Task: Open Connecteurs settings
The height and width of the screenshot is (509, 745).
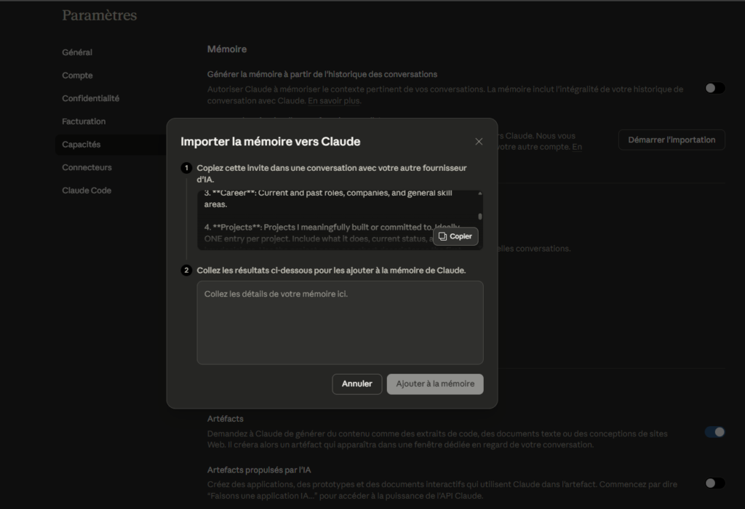Action: [x=87, y=167]
